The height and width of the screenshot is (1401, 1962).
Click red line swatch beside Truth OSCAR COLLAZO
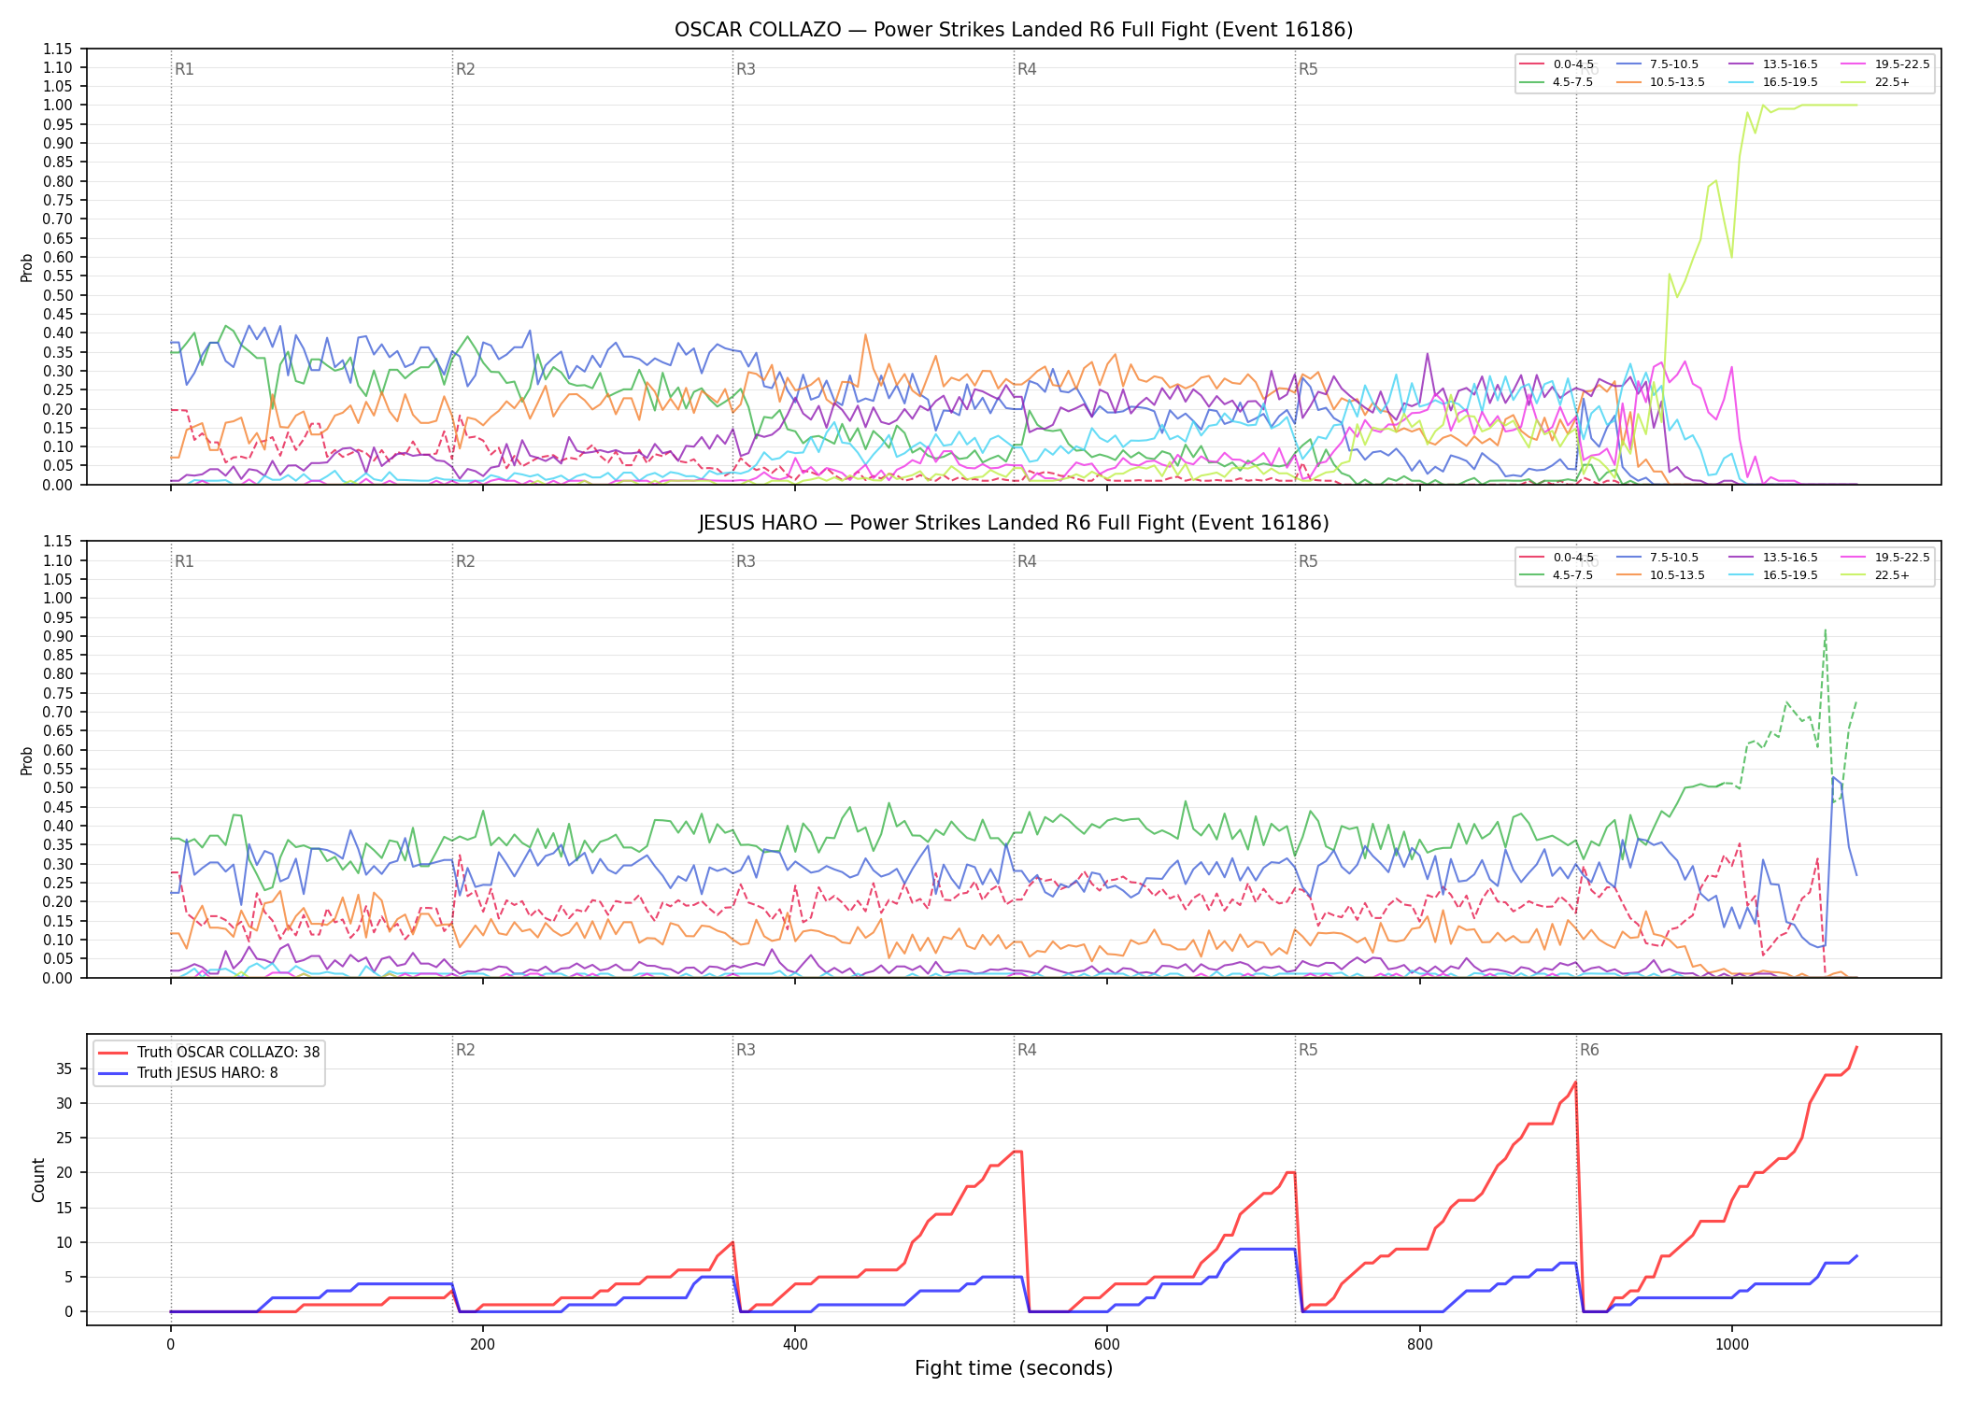pyautogui.click(x=113, y=1053)
